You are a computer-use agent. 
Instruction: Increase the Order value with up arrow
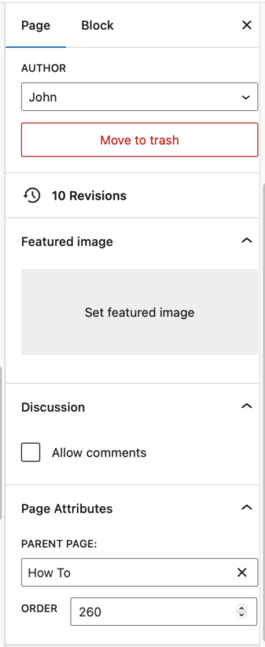pyautogui.click(x=242, y=608)
